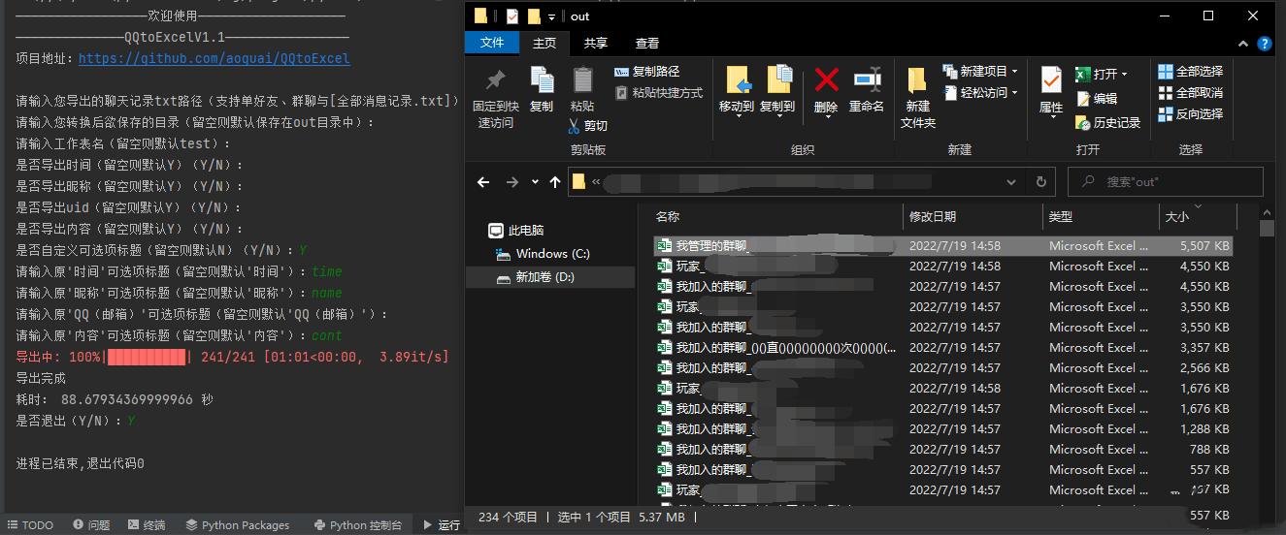Viewport: 1286px width, 535px height.
Task: Click the Up one level arrow
Action: 555,181
